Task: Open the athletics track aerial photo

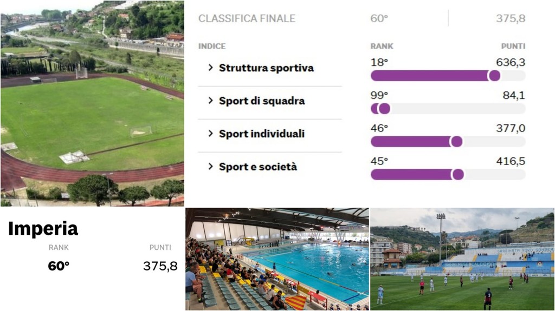Action: click(92, 103)
